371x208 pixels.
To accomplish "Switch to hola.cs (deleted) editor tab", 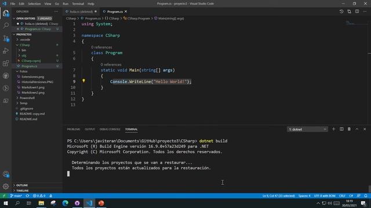I will tap(81, 12).
